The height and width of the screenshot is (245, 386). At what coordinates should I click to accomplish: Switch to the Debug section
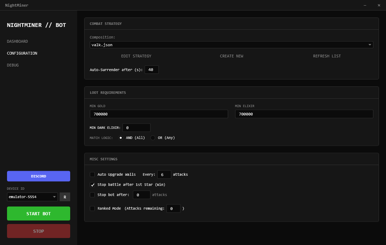click(13, 65)
